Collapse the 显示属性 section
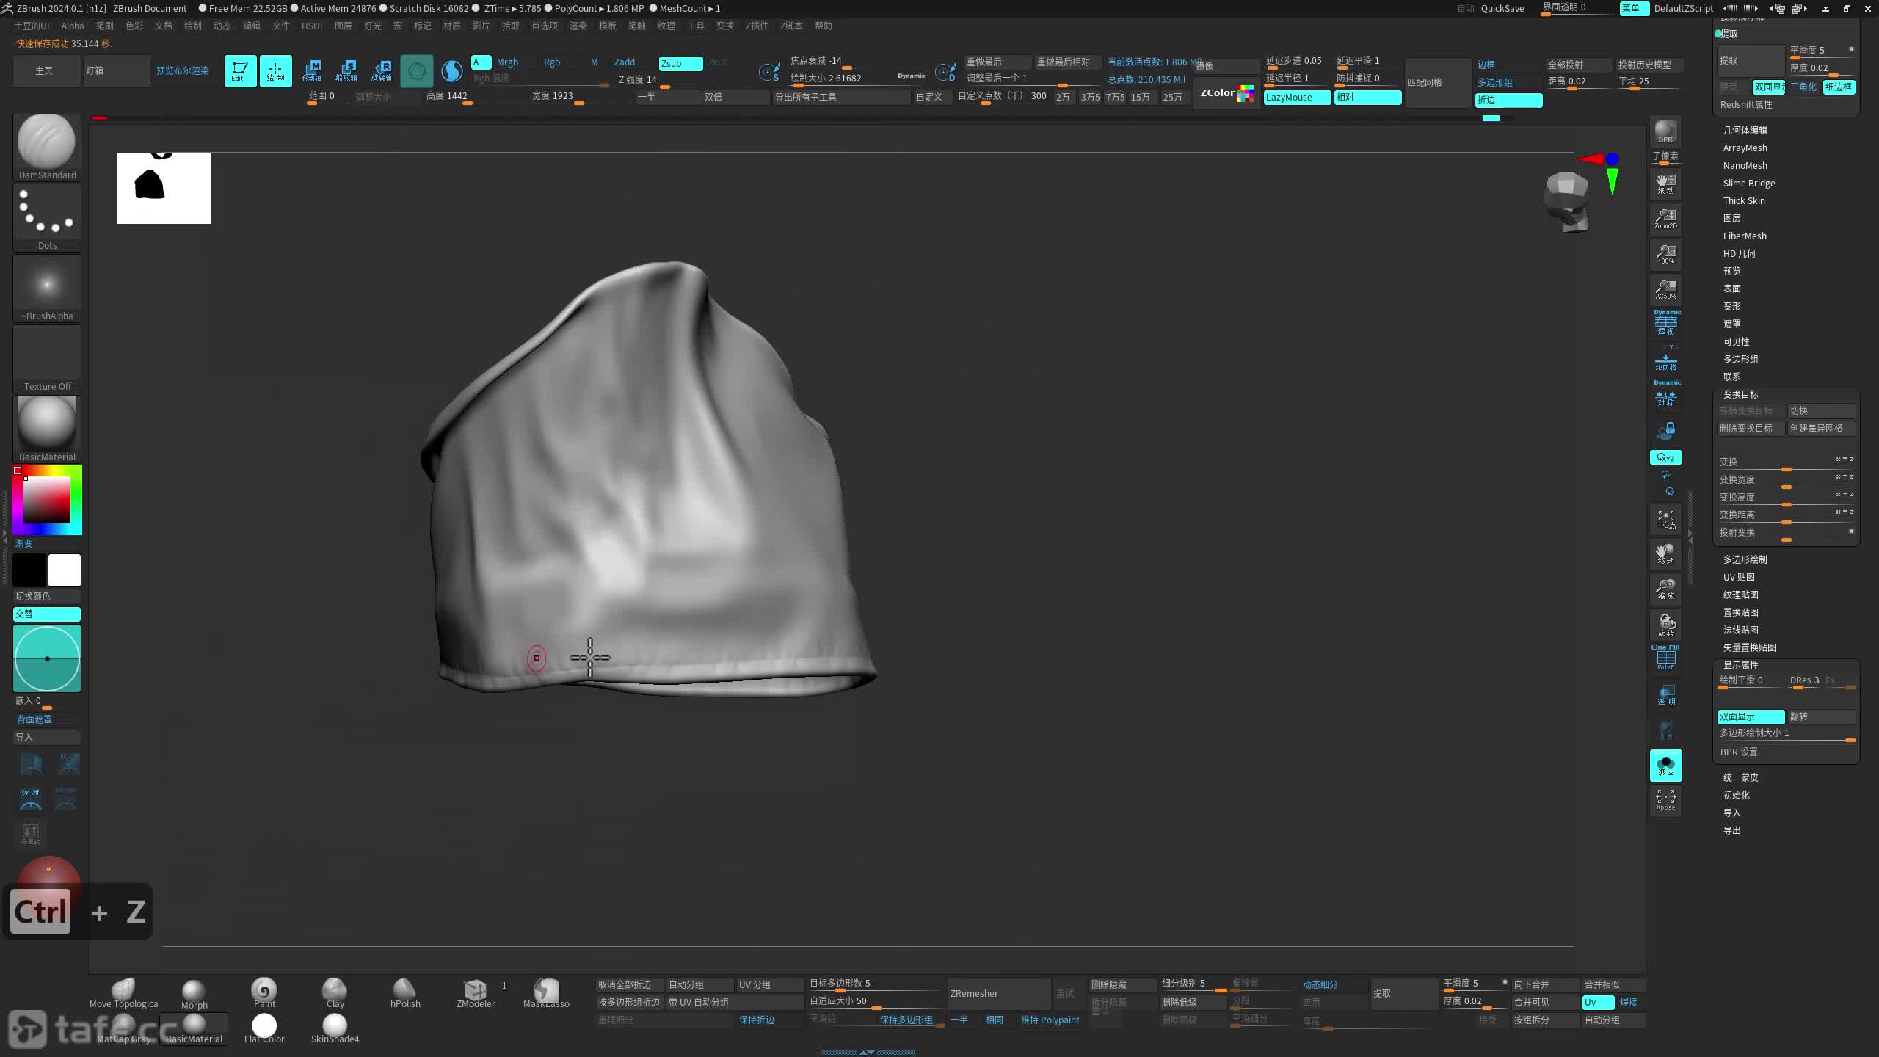The height and width of the screenshot is (1057, 1879). coord(1740,665)
